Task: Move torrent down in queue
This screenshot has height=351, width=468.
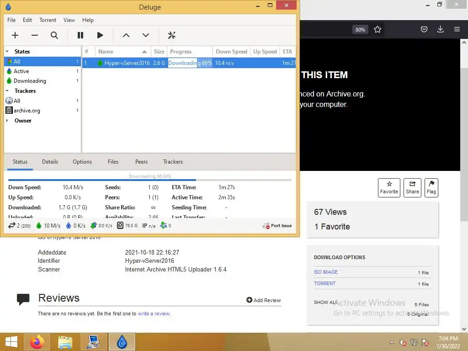Action: pyautogui.click(x=146, y=35)
